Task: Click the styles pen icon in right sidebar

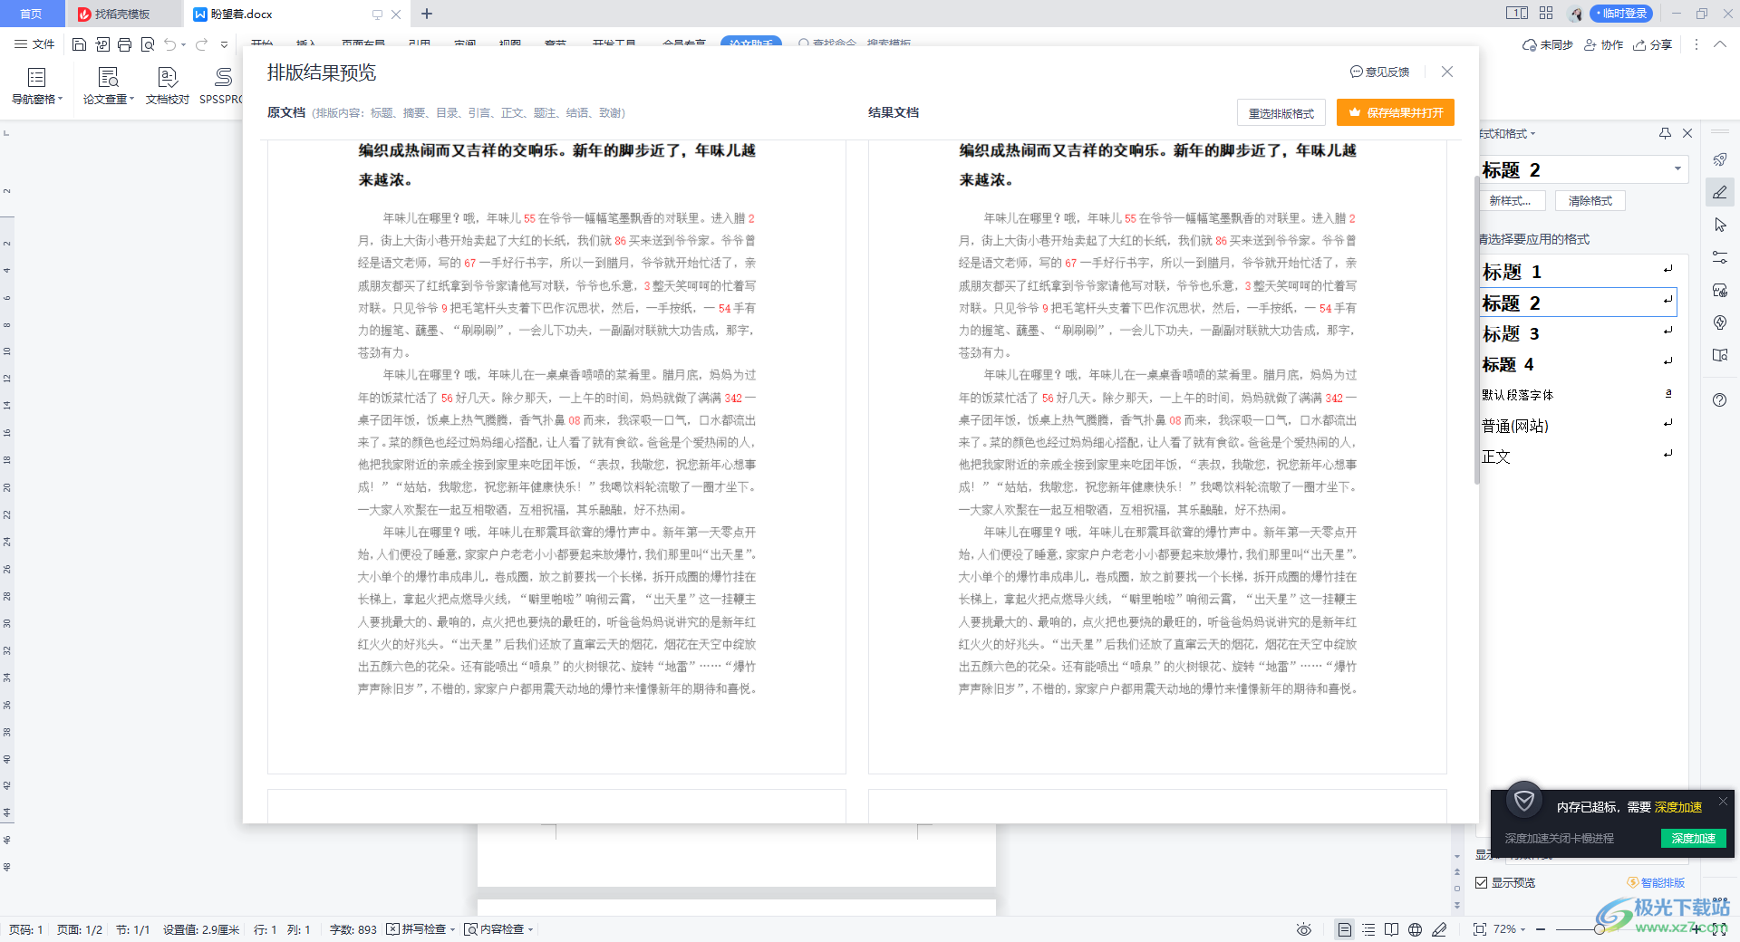Action: [1720, 192]
